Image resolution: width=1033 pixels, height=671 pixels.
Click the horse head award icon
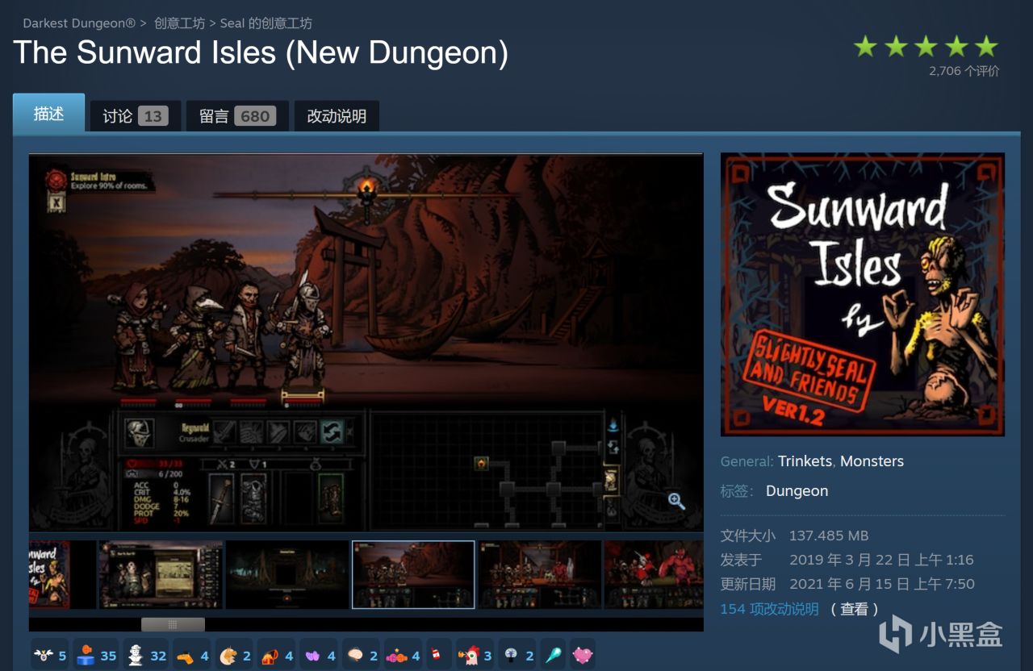(228, 656)
